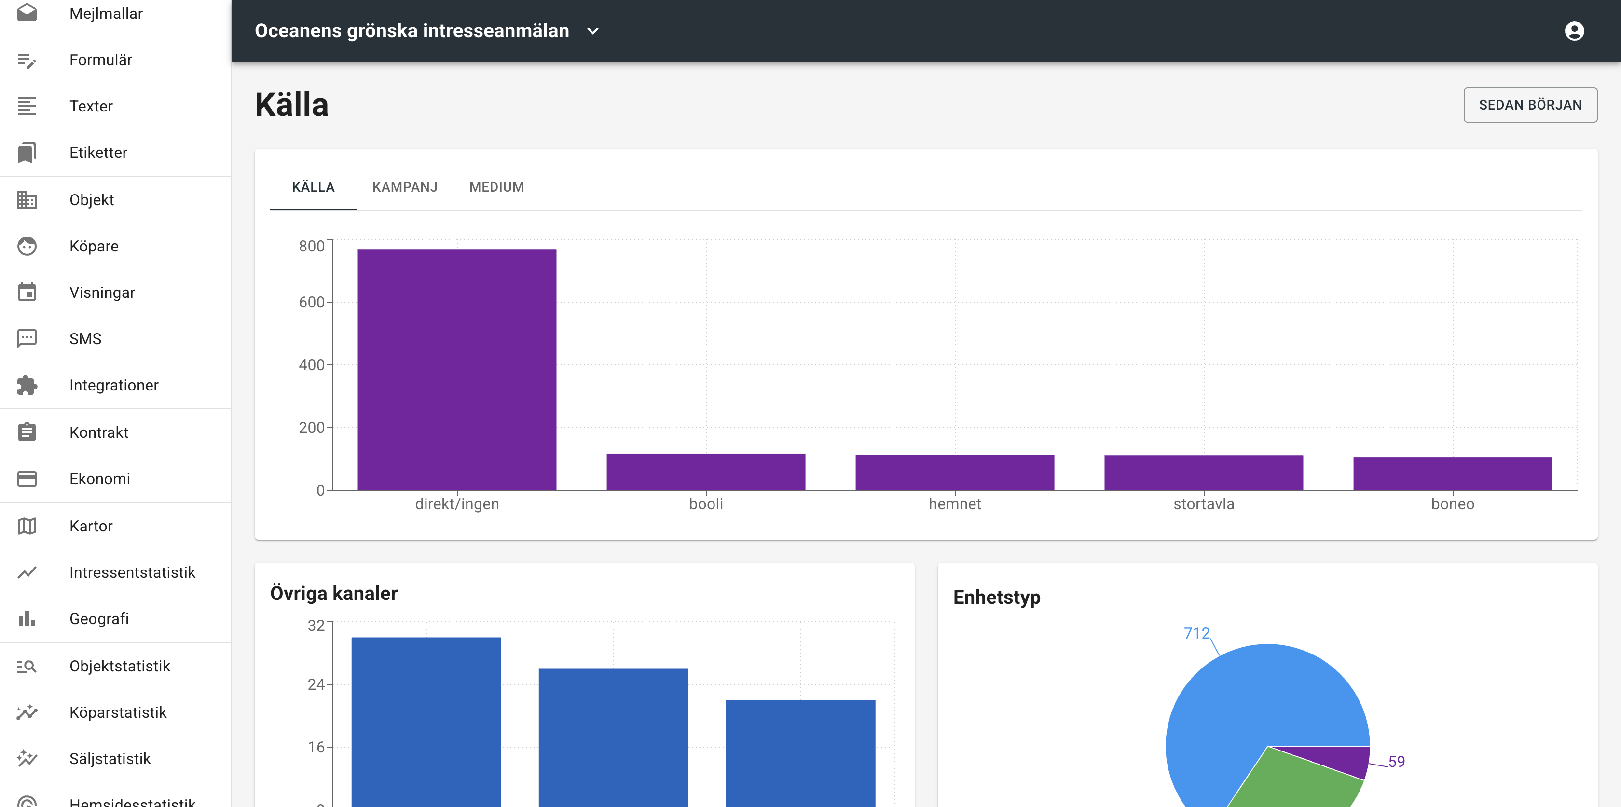Viewport: 1621px width, 807px height.
Task: Click the boneo bar in the chart
Action: coord(1452,473)
